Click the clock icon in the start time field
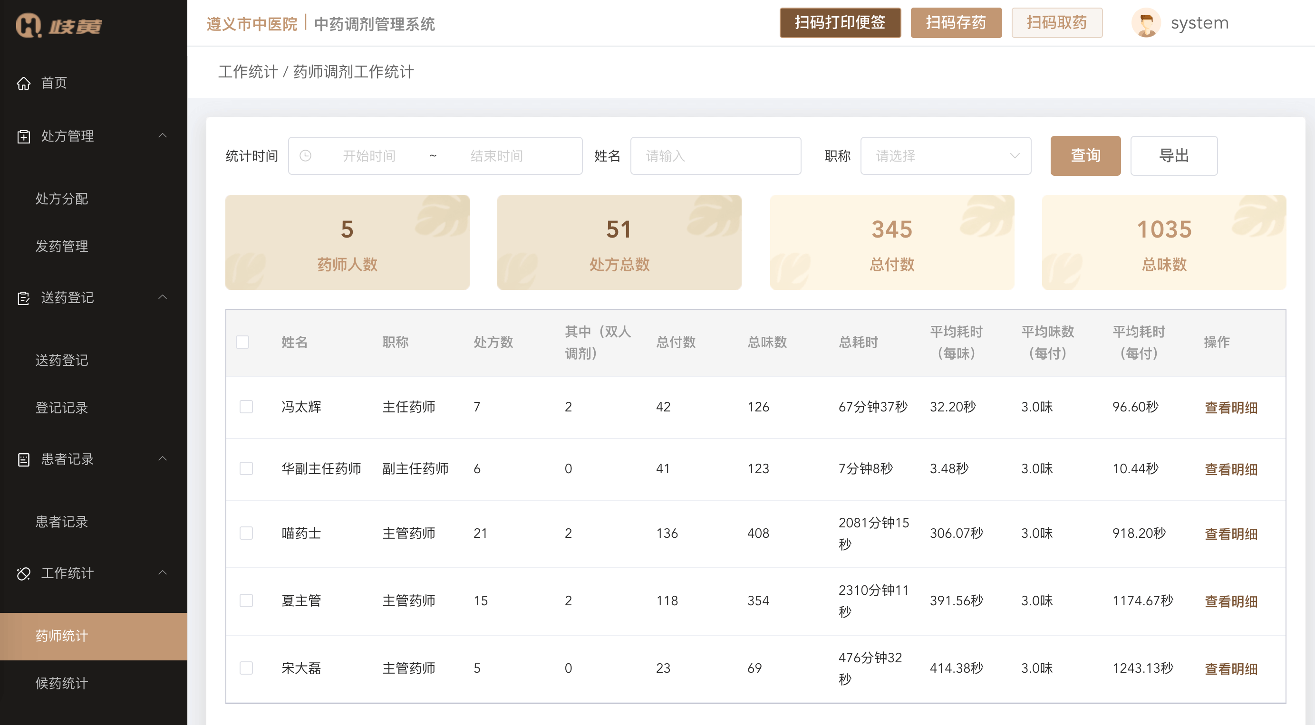Image resolution: width=1315 pixels, height=725 pixels. click(x=306, y=156)
